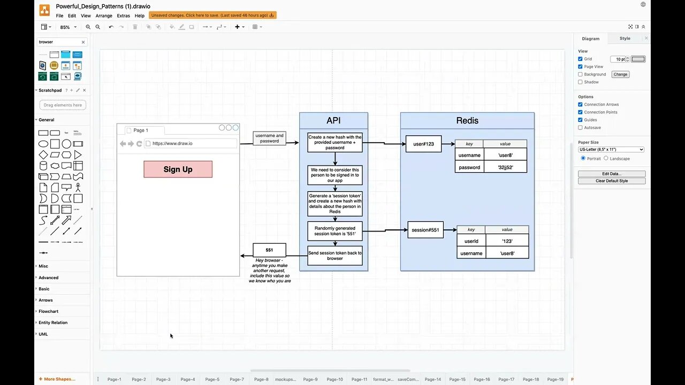This screenshot has height=385, width=685.
Task: Click the Line Color pencil icon
Action: pyautogui.click(x=182, y=27)
